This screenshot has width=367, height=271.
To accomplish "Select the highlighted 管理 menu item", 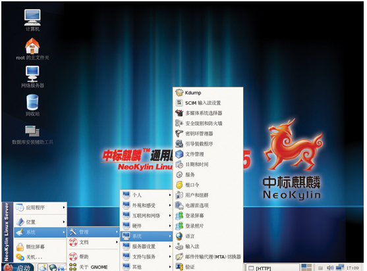I will (x=93, y=232).
